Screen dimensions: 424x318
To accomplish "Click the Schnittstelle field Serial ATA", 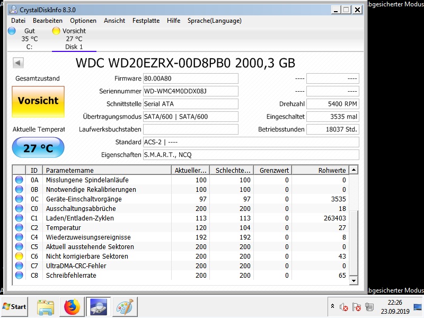I will [x=191, y=104].
